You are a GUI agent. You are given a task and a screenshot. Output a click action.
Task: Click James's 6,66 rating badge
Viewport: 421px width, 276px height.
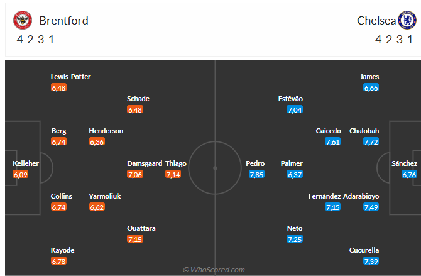[371, 87]
